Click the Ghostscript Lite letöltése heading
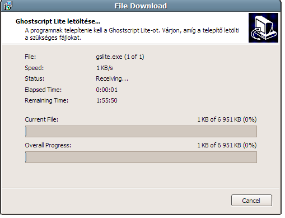The height and width of the screenshot is (218, 285). [58, 21]
